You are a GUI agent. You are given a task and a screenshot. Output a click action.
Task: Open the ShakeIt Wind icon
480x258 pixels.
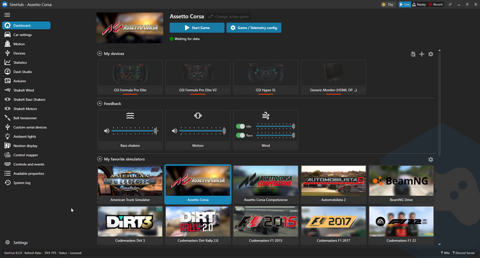coord(7,90)
